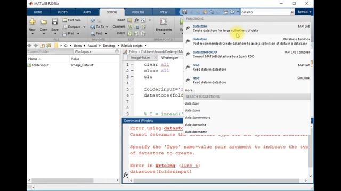Click the Go To button
341x191 pixels.
98,27
